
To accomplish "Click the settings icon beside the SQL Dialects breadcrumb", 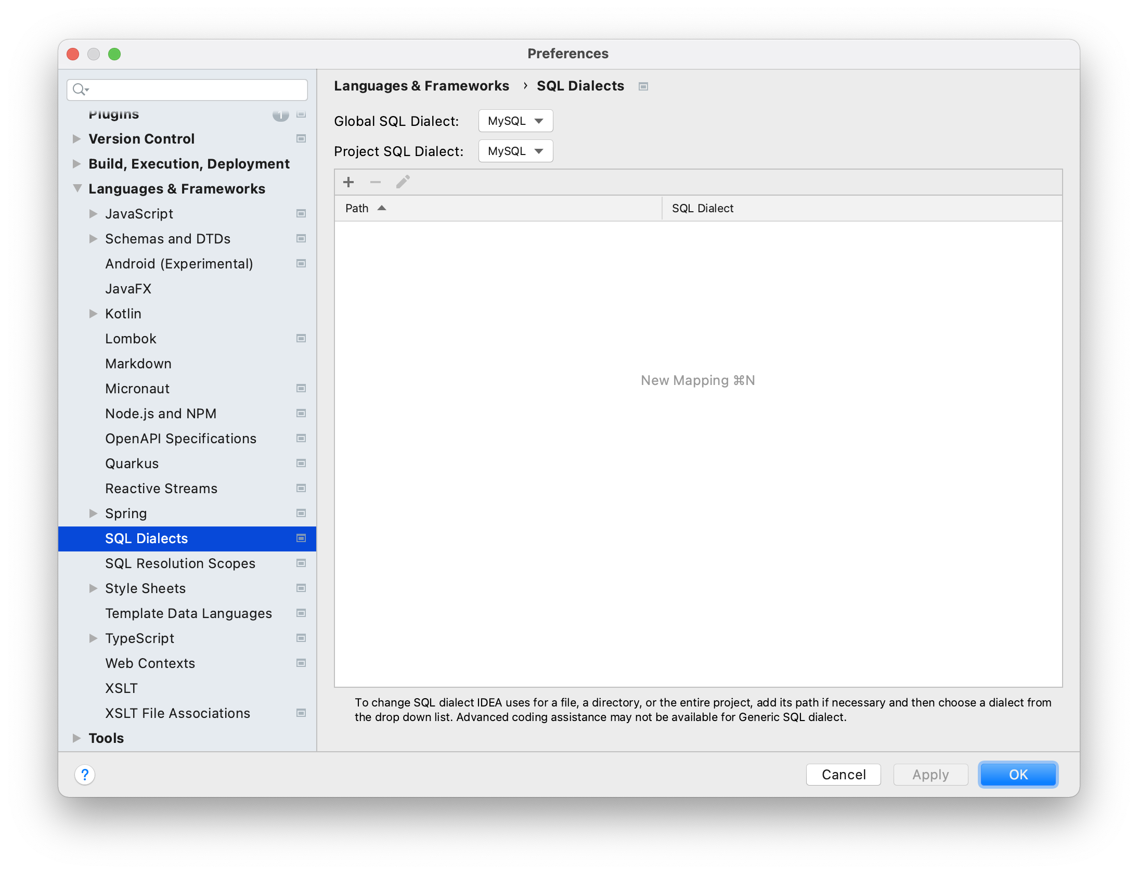I will point(643,86).
